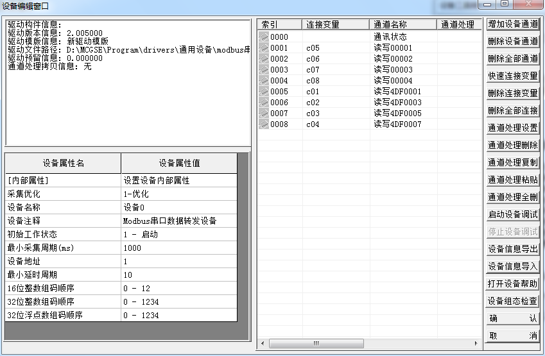Click 通道处理复制 button
The image size is (545, 356).
tap(513, 162)
